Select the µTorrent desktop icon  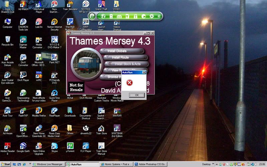70,146
